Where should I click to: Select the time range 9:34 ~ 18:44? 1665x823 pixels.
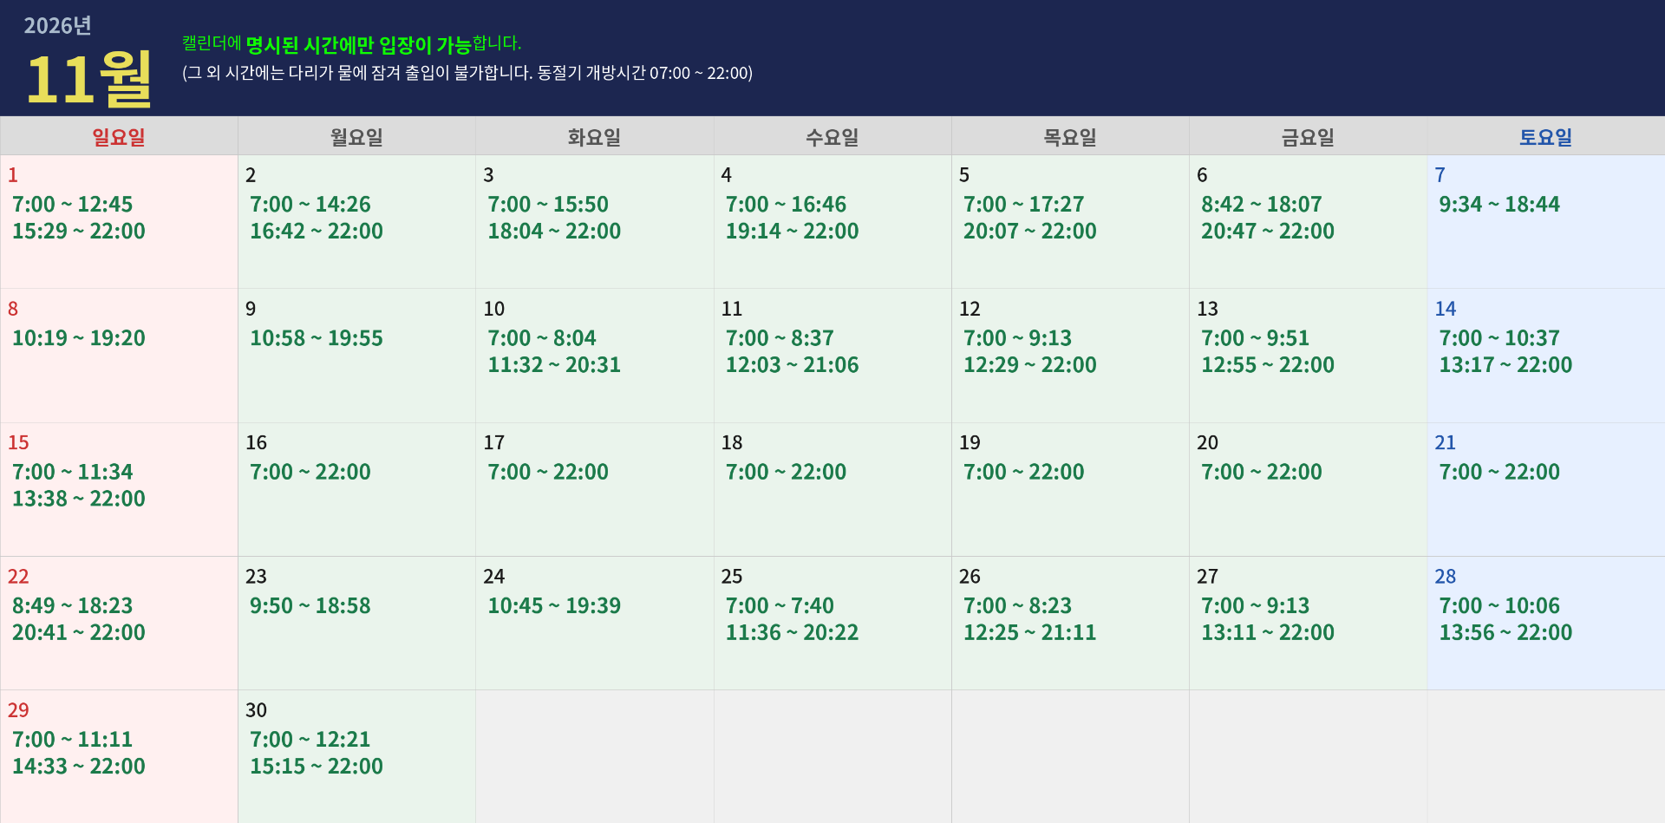[1498, 205]
